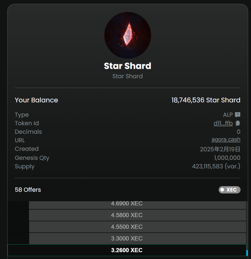Click the created date 2025年2月19日
Screen dimensions: 251x259
coord(220,149)
